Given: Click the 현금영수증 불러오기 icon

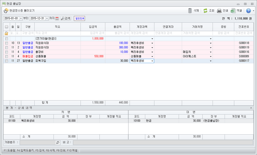Looking at the screenshot, I should [x=6, y=11].
